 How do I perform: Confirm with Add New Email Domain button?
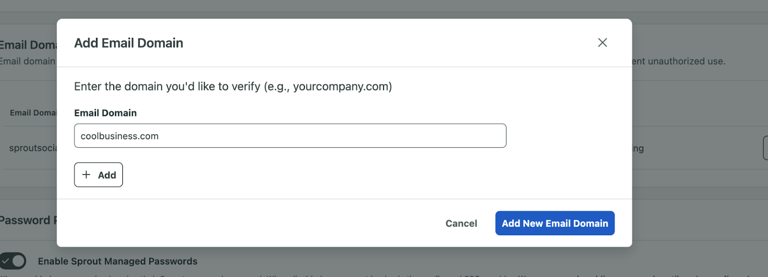coord(555,223)
